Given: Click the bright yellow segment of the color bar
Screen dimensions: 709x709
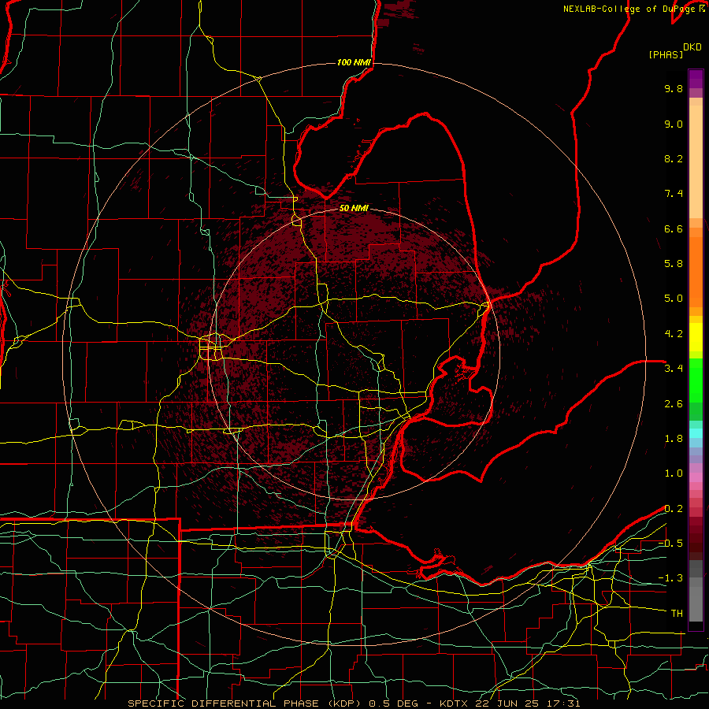Looking at the screenshot, I should [x=696, y=337].
